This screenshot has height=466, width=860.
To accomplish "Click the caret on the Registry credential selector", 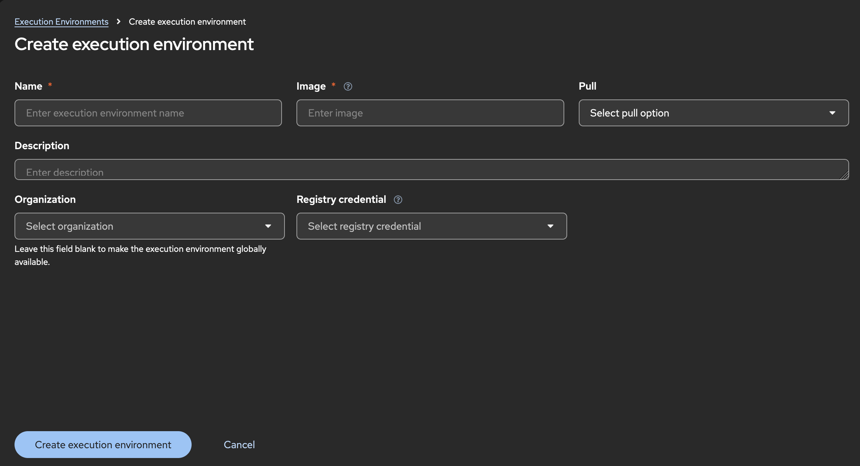I will pos(550,226).
